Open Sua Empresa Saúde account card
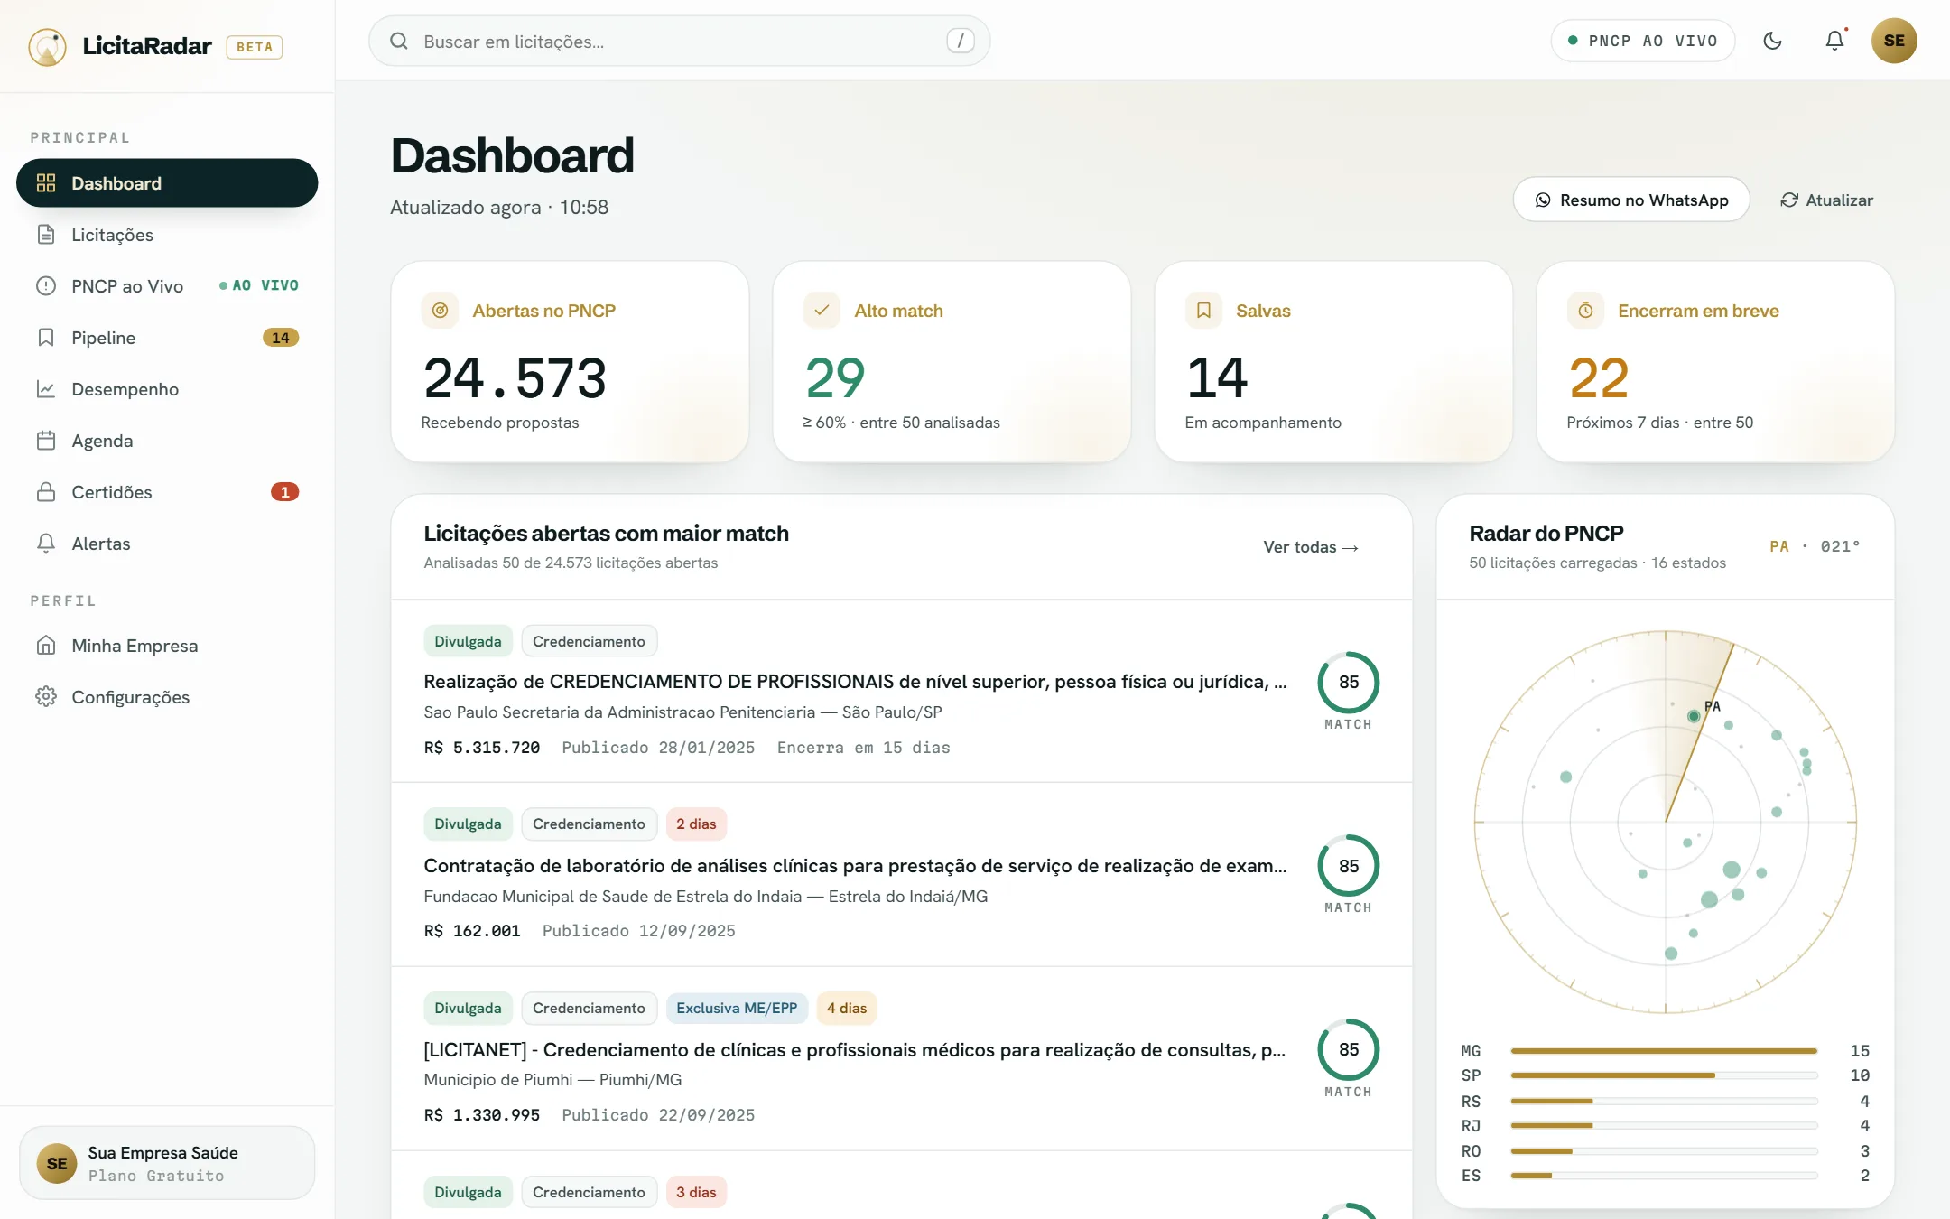Image resolution: width=1950 pixels, height=1219 pixels. [167, 1163]
